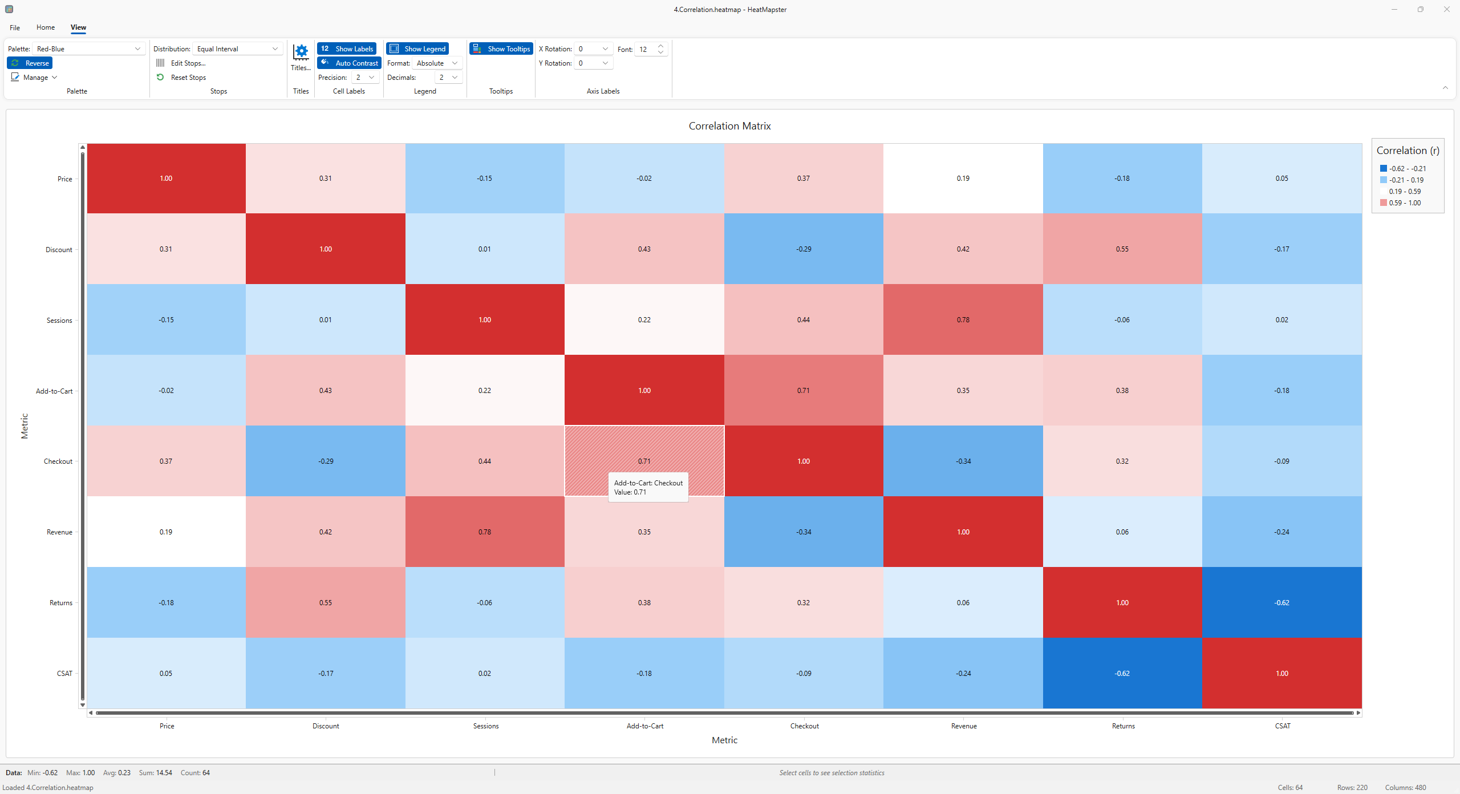Toggle Auto Contrast for cell labels

tap(349, 63)
